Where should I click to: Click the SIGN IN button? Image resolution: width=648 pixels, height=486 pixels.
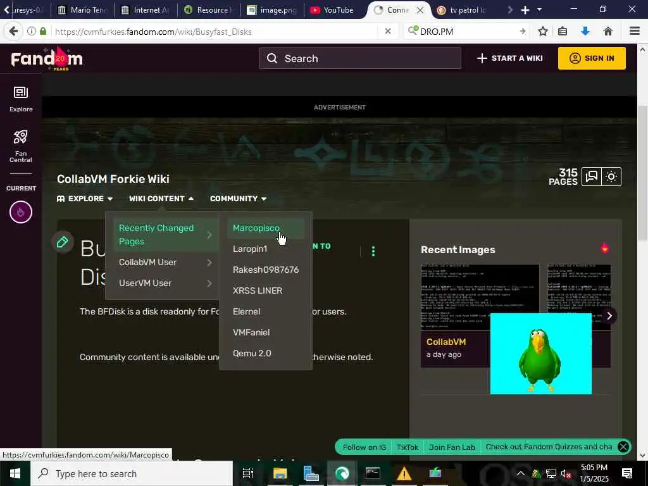(x=592, y=58)
